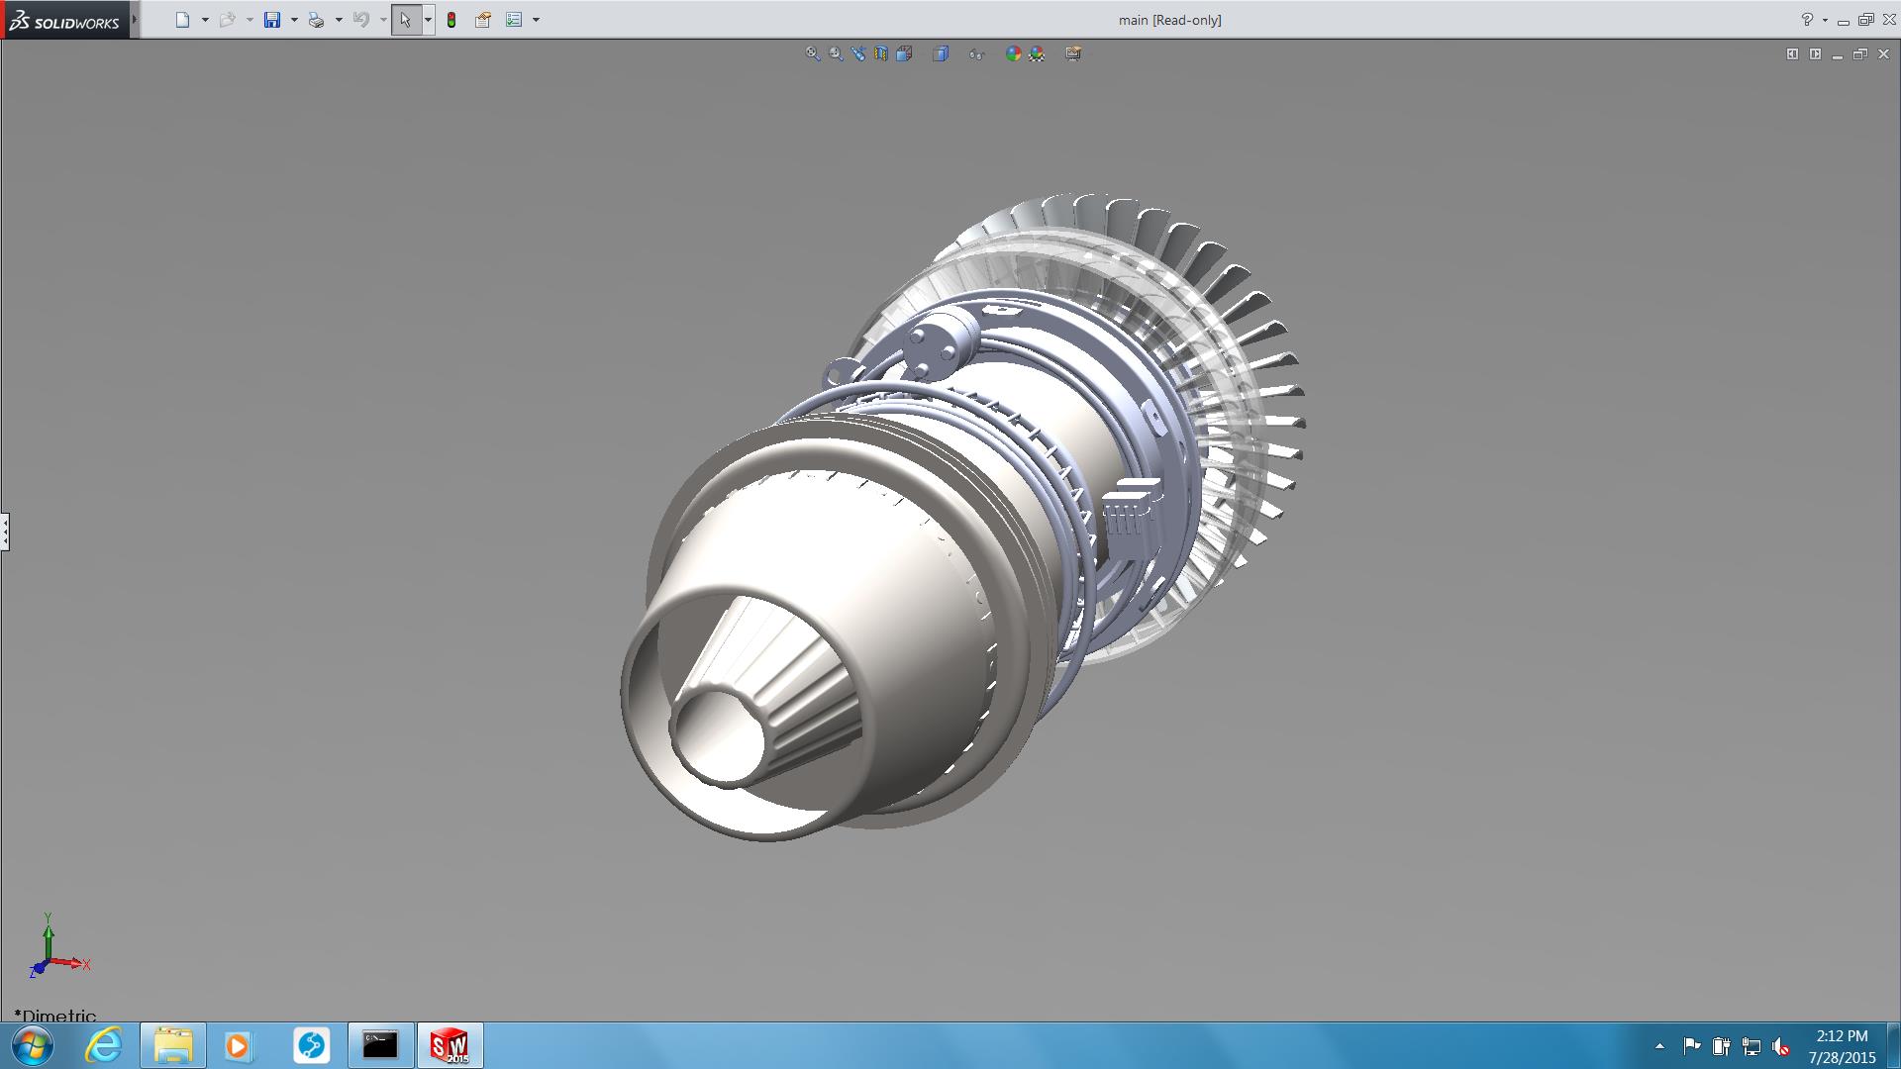Click the Zoom to Fit icon
The height and width of the screenshot is (1069, 1901).
click(x=812, y=53)
